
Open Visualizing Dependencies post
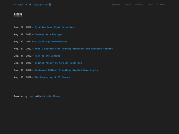pyautogui.click(x=51, y=42)
